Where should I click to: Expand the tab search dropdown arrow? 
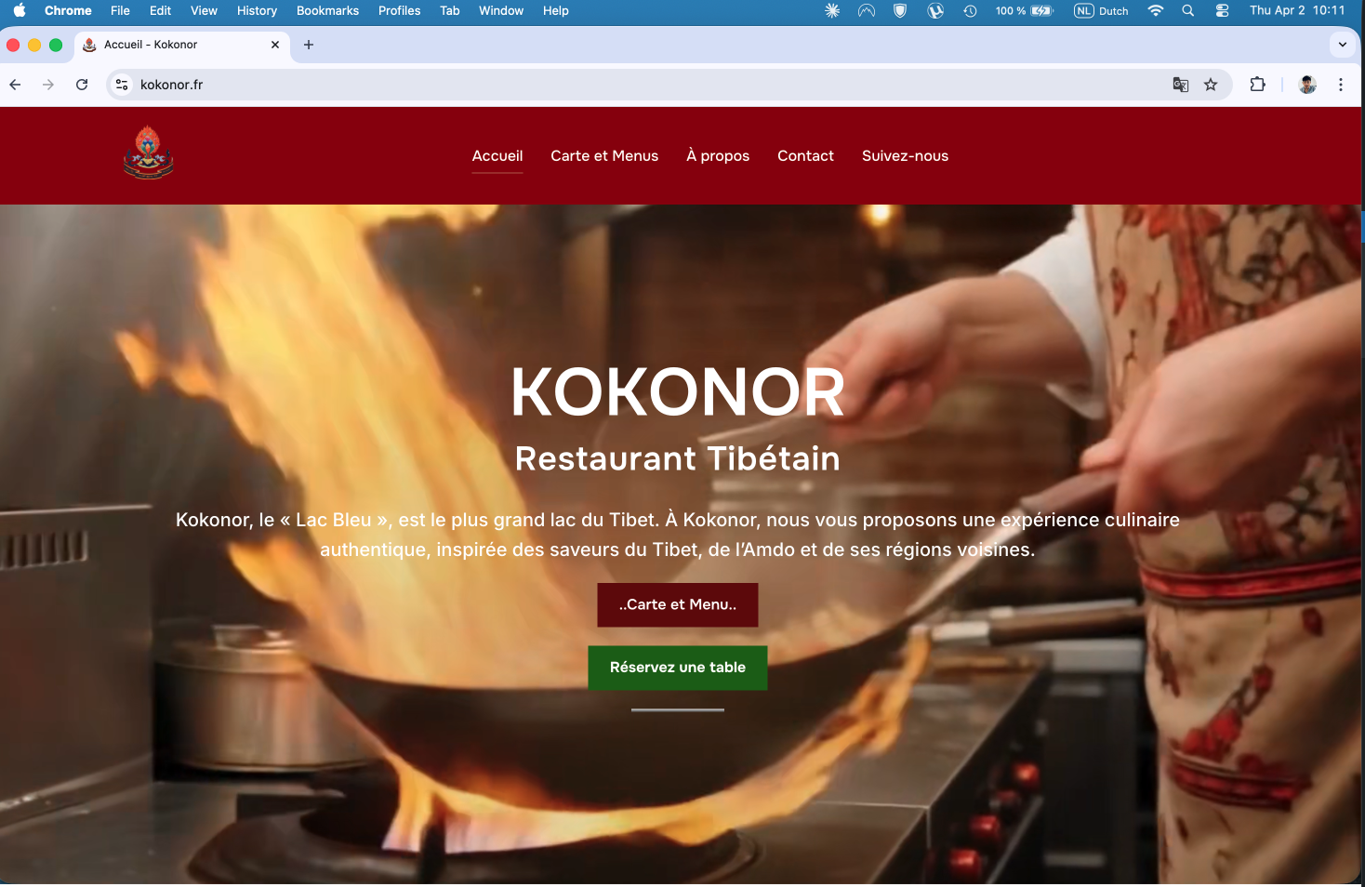(1342, 44)
